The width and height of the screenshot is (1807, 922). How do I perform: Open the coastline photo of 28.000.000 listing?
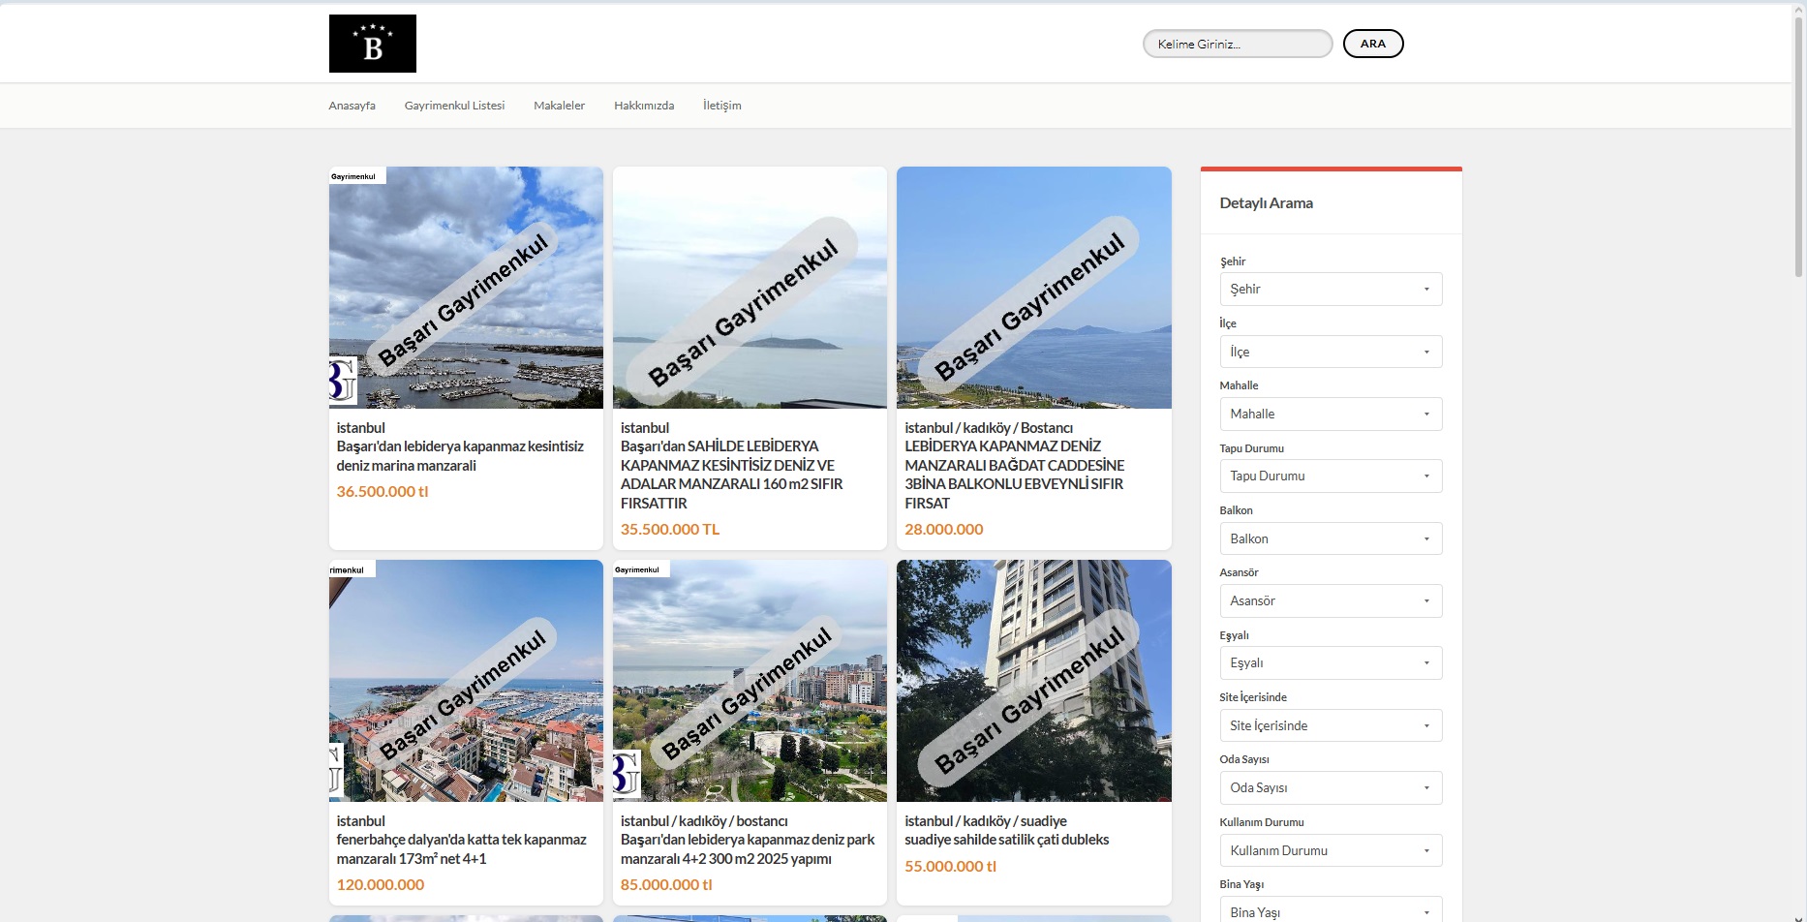1034,288
